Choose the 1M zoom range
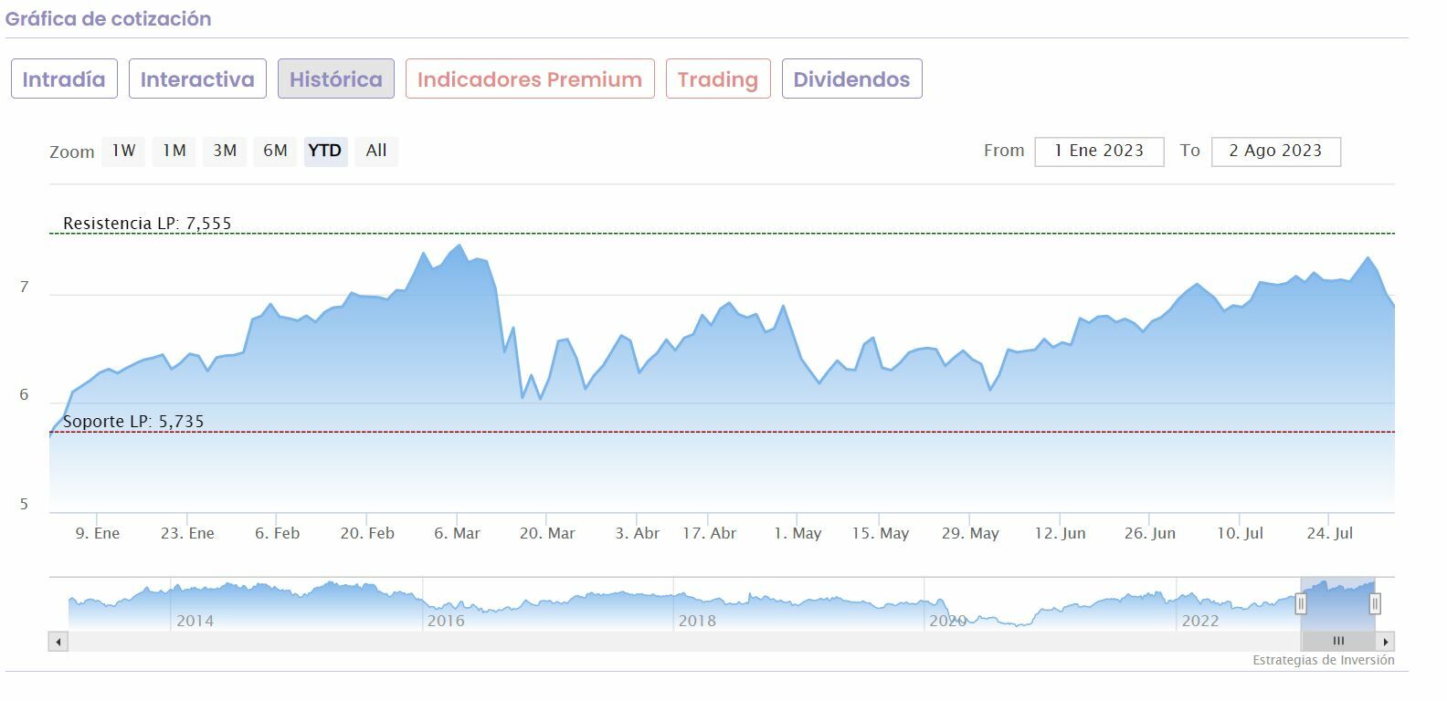This screenshot has height=701, width=1447. point(174,151)
